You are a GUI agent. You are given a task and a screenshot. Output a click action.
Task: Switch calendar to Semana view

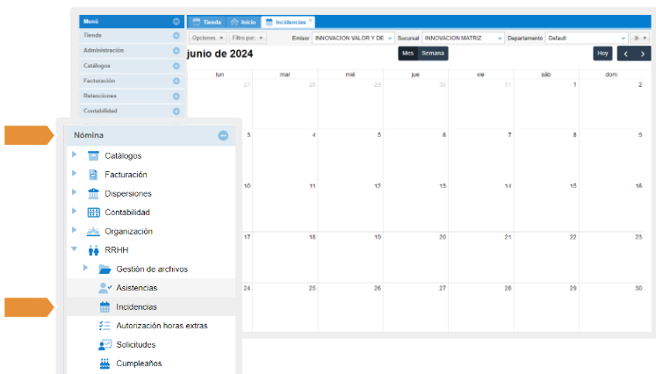[x=433, y=54]
